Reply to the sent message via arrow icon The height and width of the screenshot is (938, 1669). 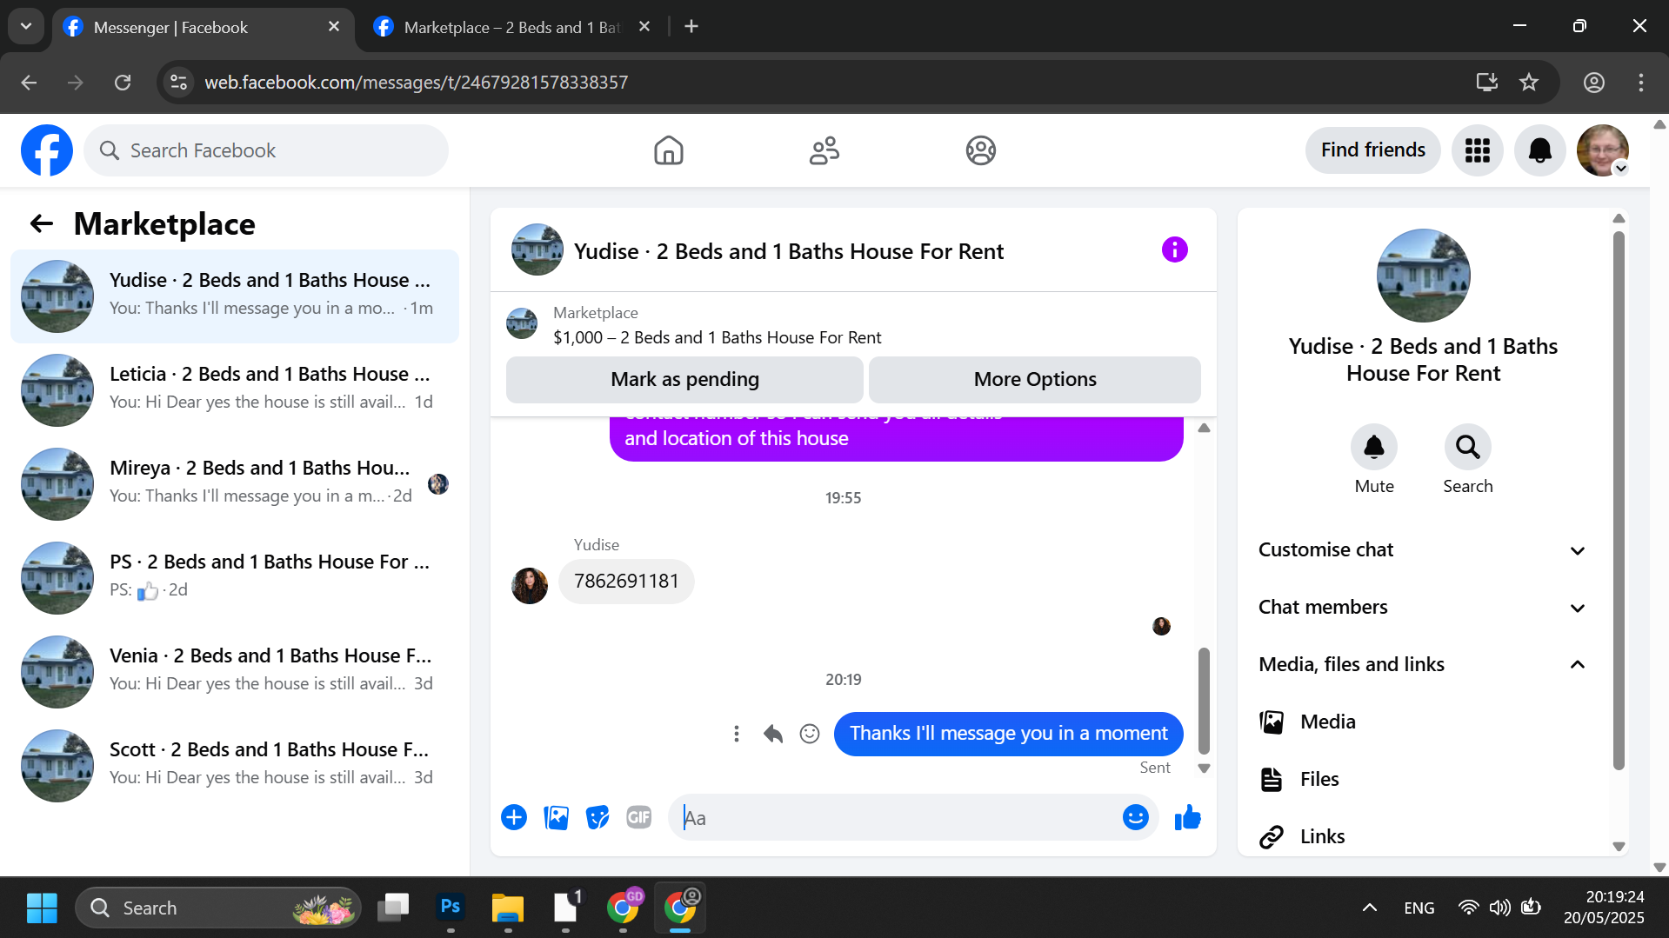772,734
